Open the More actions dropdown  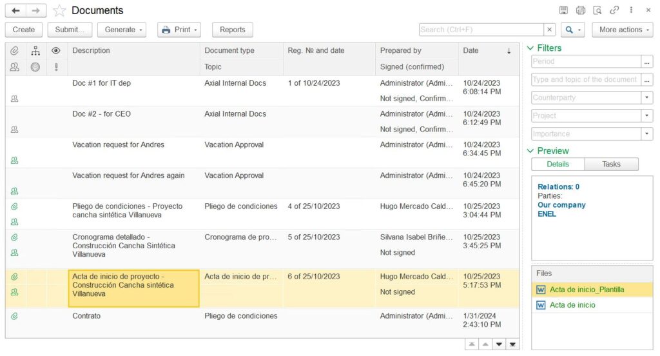(621, 30)
